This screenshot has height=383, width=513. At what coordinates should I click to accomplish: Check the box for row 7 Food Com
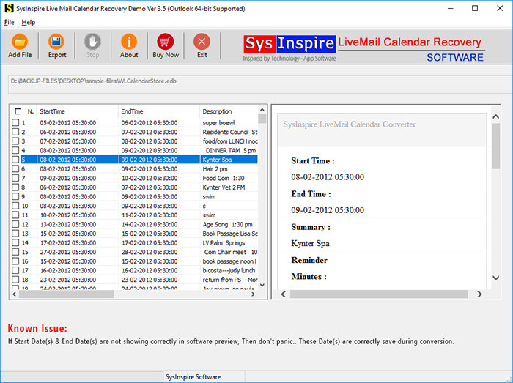15,178
